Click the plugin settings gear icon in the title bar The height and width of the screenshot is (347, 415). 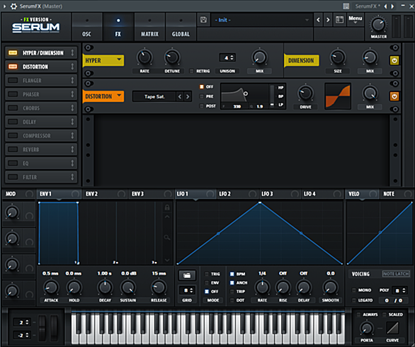pyautogui.click(x=13, y=6)
